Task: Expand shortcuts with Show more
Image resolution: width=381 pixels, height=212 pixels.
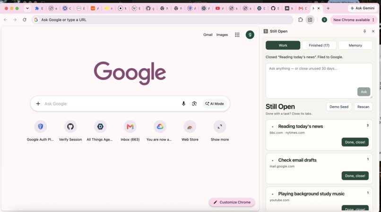Action: [220, 131]
